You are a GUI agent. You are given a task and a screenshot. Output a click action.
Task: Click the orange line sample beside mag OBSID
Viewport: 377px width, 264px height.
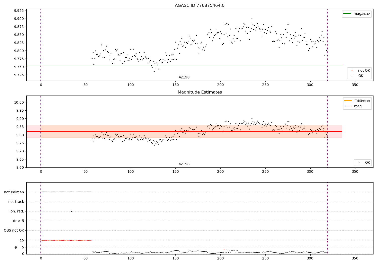348,101
